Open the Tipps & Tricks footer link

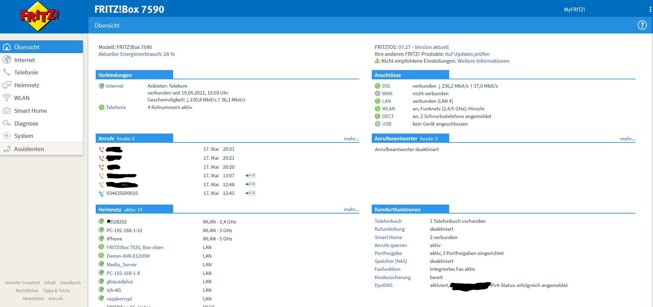[x=56, y=291]
